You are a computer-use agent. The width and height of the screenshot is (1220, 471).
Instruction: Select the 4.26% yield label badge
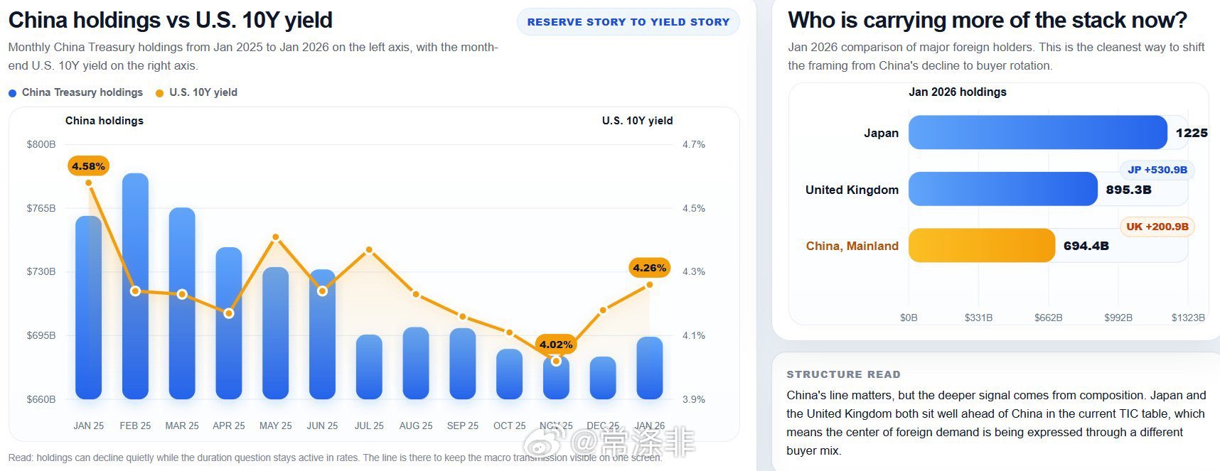(x=649, y=268)
